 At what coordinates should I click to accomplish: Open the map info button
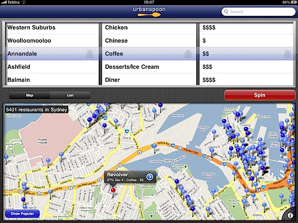point(290,215)
